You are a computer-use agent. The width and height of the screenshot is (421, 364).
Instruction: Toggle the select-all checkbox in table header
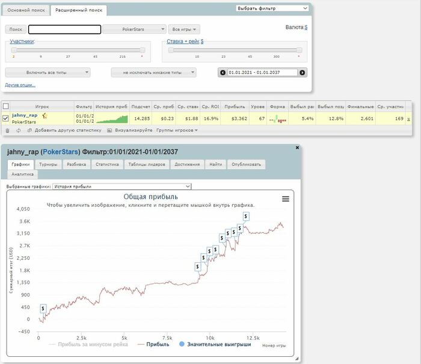pos(5,106)
